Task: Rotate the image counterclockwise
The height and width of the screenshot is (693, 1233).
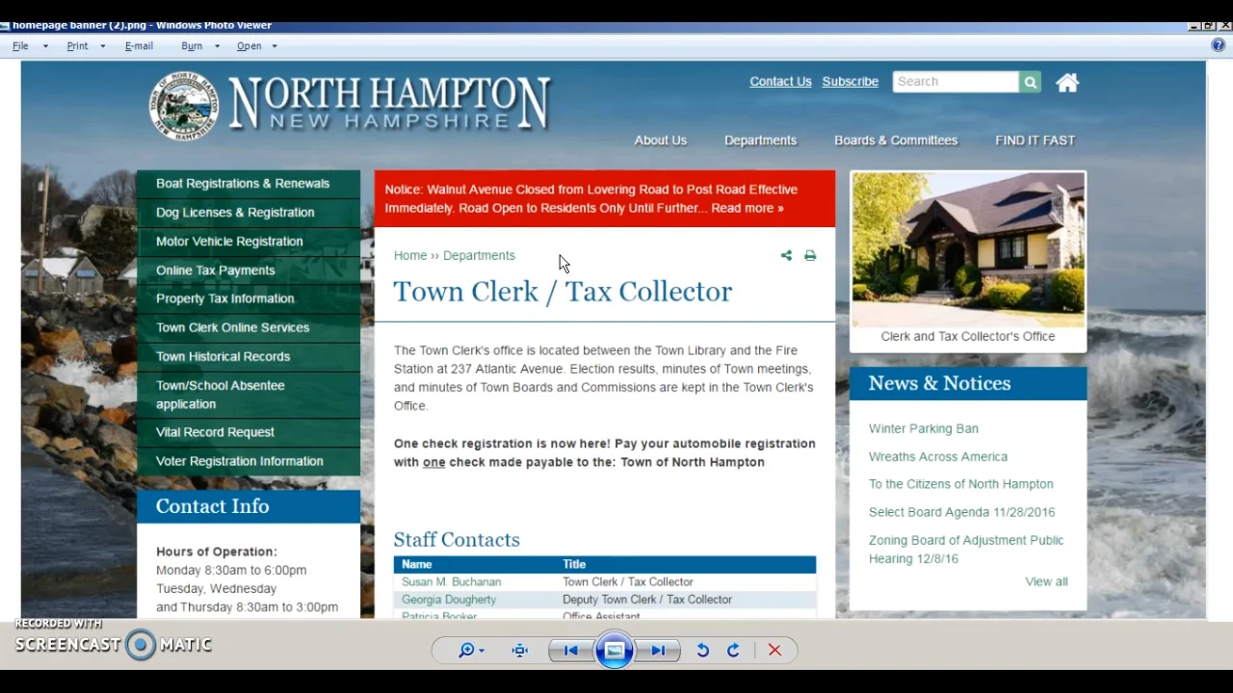Action: tap(703, 651)
